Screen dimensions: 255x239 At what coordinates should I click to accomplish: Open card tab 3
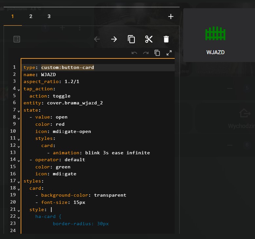(x=49, y=16)
